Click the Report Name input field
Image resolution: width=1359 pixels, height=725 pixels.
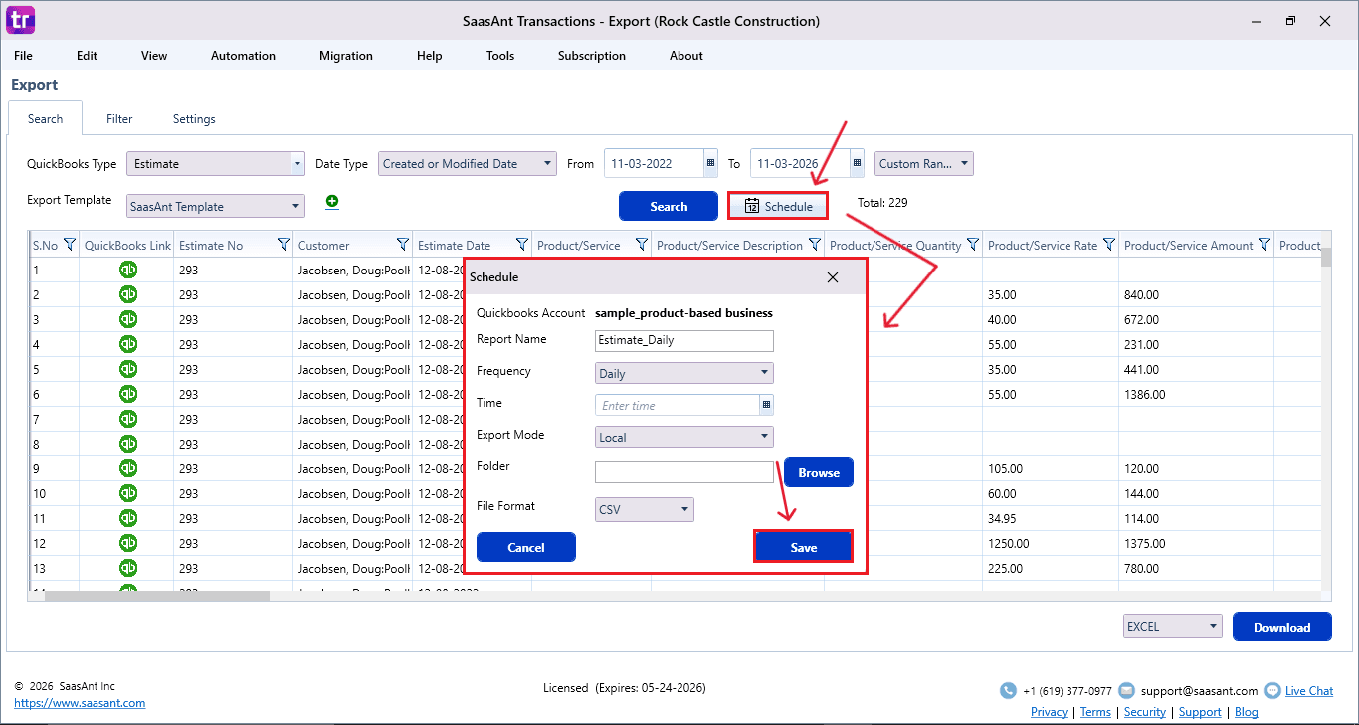[683, 340]
